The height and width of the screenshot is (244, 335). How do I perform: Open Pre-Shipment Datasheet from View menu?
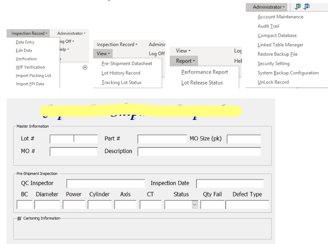pyautogui.click(x=127, y=63)
